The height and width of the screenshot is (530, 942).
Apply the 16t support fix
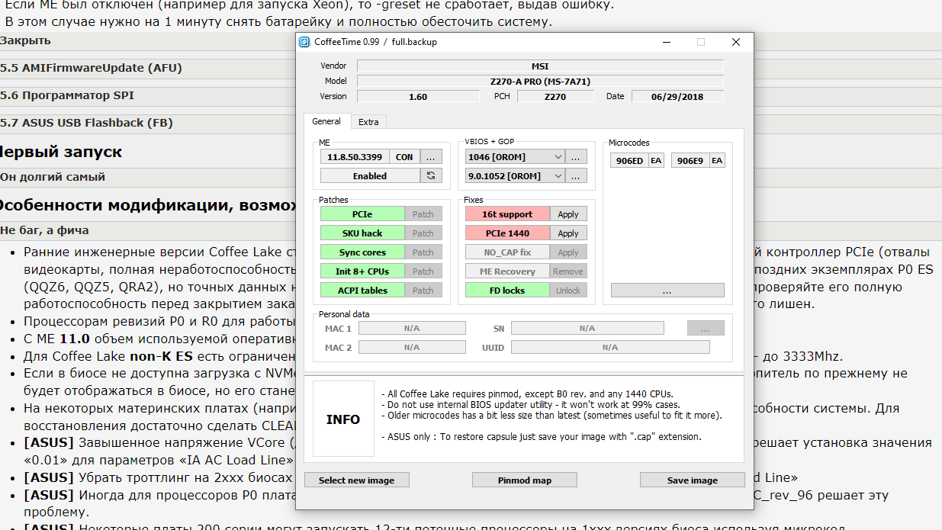pyautogui.click(x=568, y=214)
